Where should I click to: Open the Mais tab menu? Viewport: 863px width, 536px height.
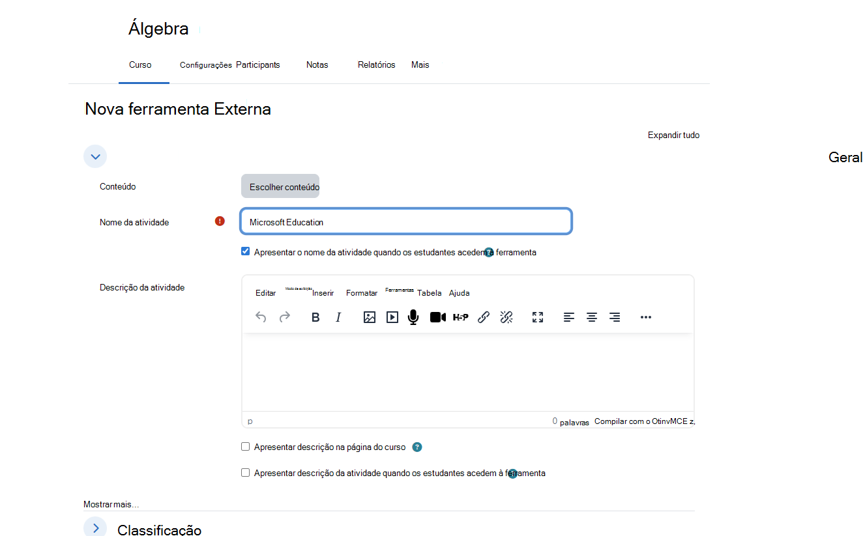click(x=420, y=65)
